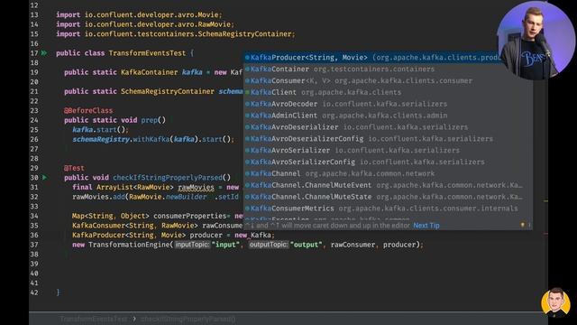Screen dimensions: 577x325
Task: Click the withKafka call on line 26
Action: [x=151, y=139]
